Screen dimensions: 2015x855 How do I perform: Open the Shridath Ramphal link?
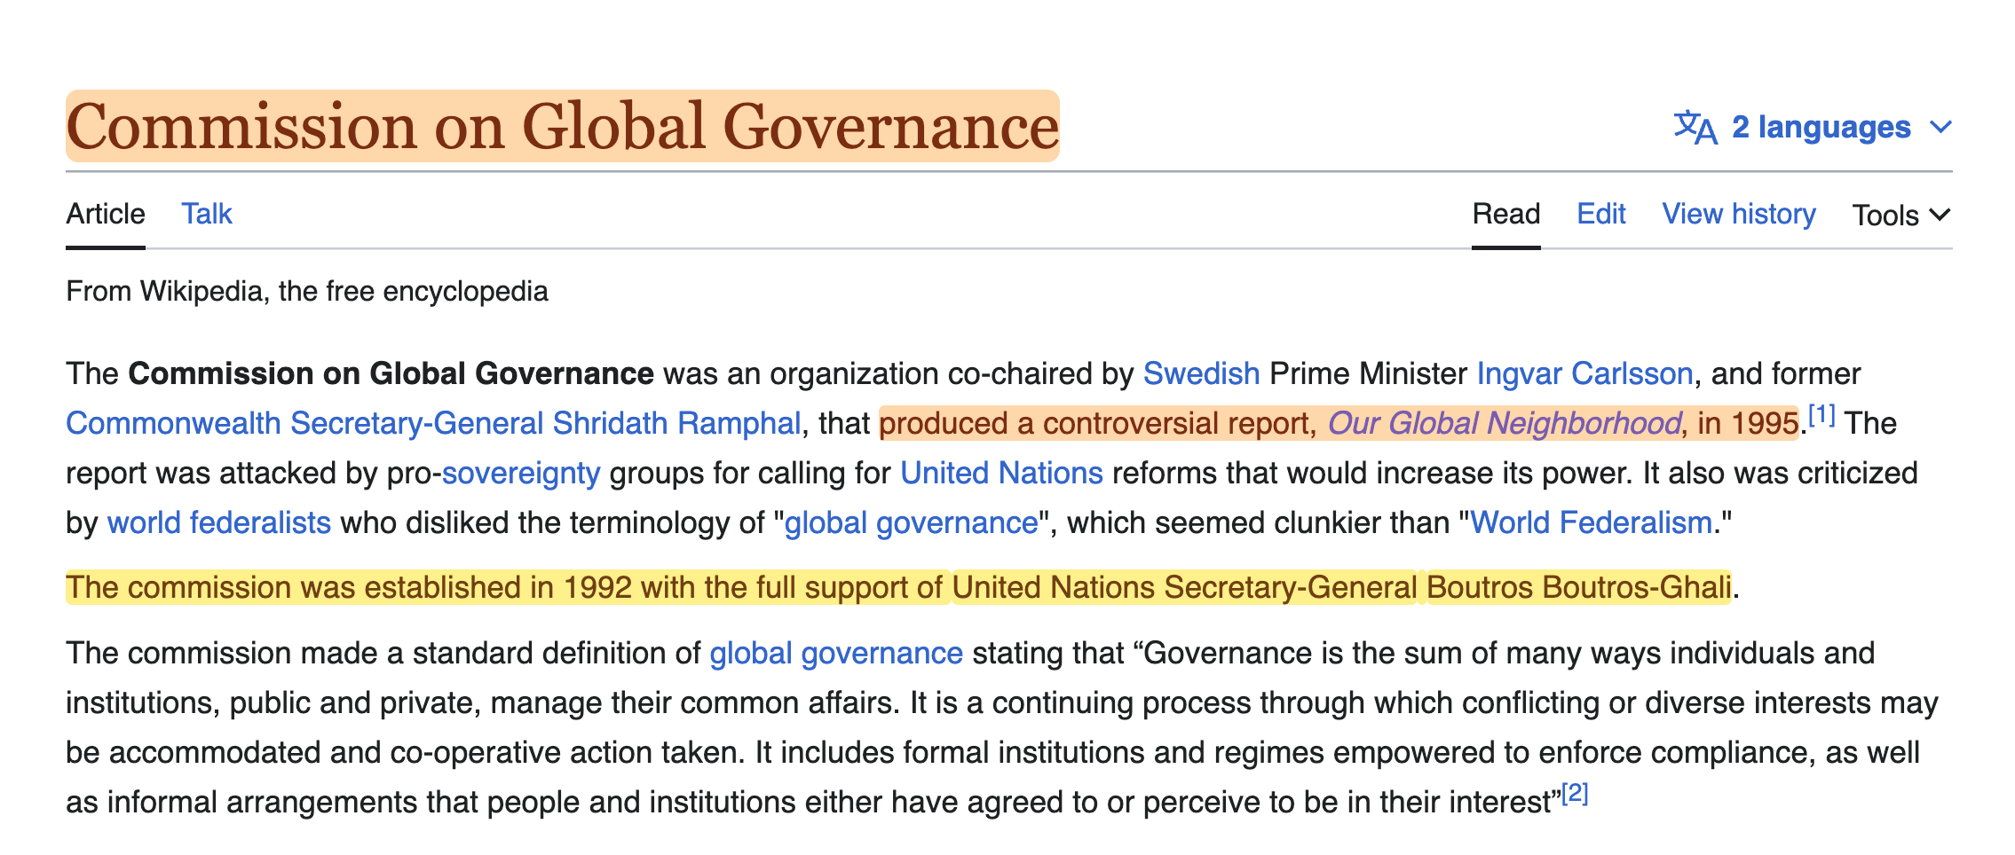pyautogui.click(x=676, y=423)
